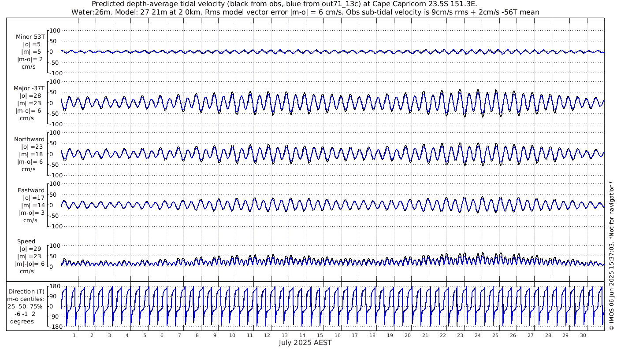Click the subtitle line starting "Water:26m. Model:"
This screenshot has width=617, height=352.
pos(305,12)
